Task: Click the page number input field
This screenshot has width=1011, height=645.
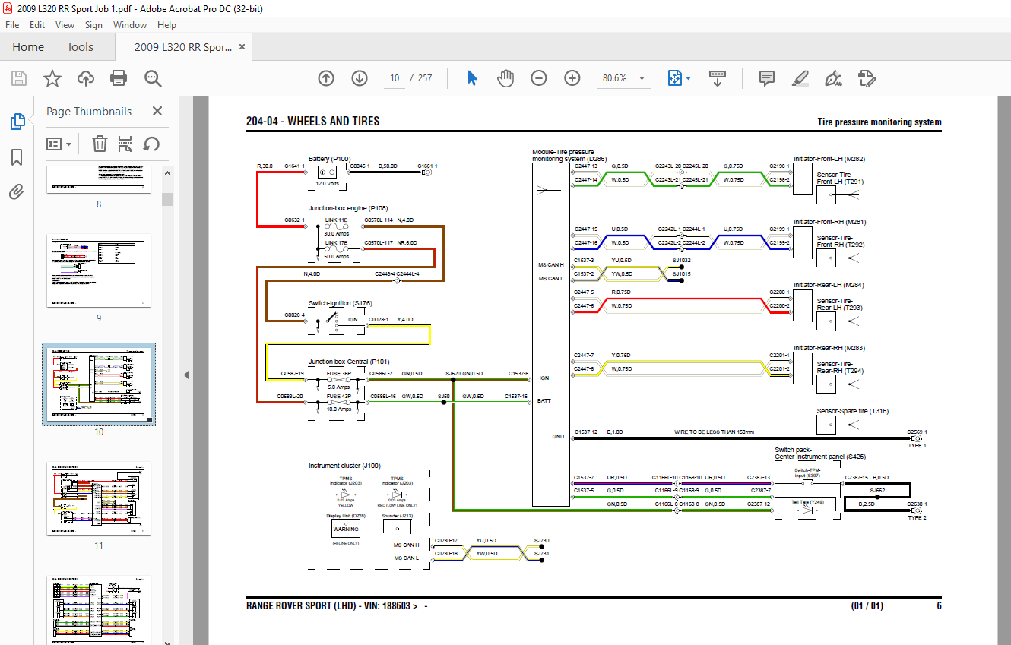Action: [395, 78]
